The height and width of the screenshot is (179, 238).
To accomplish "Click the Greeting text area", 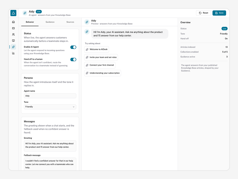I will [50, 146].
